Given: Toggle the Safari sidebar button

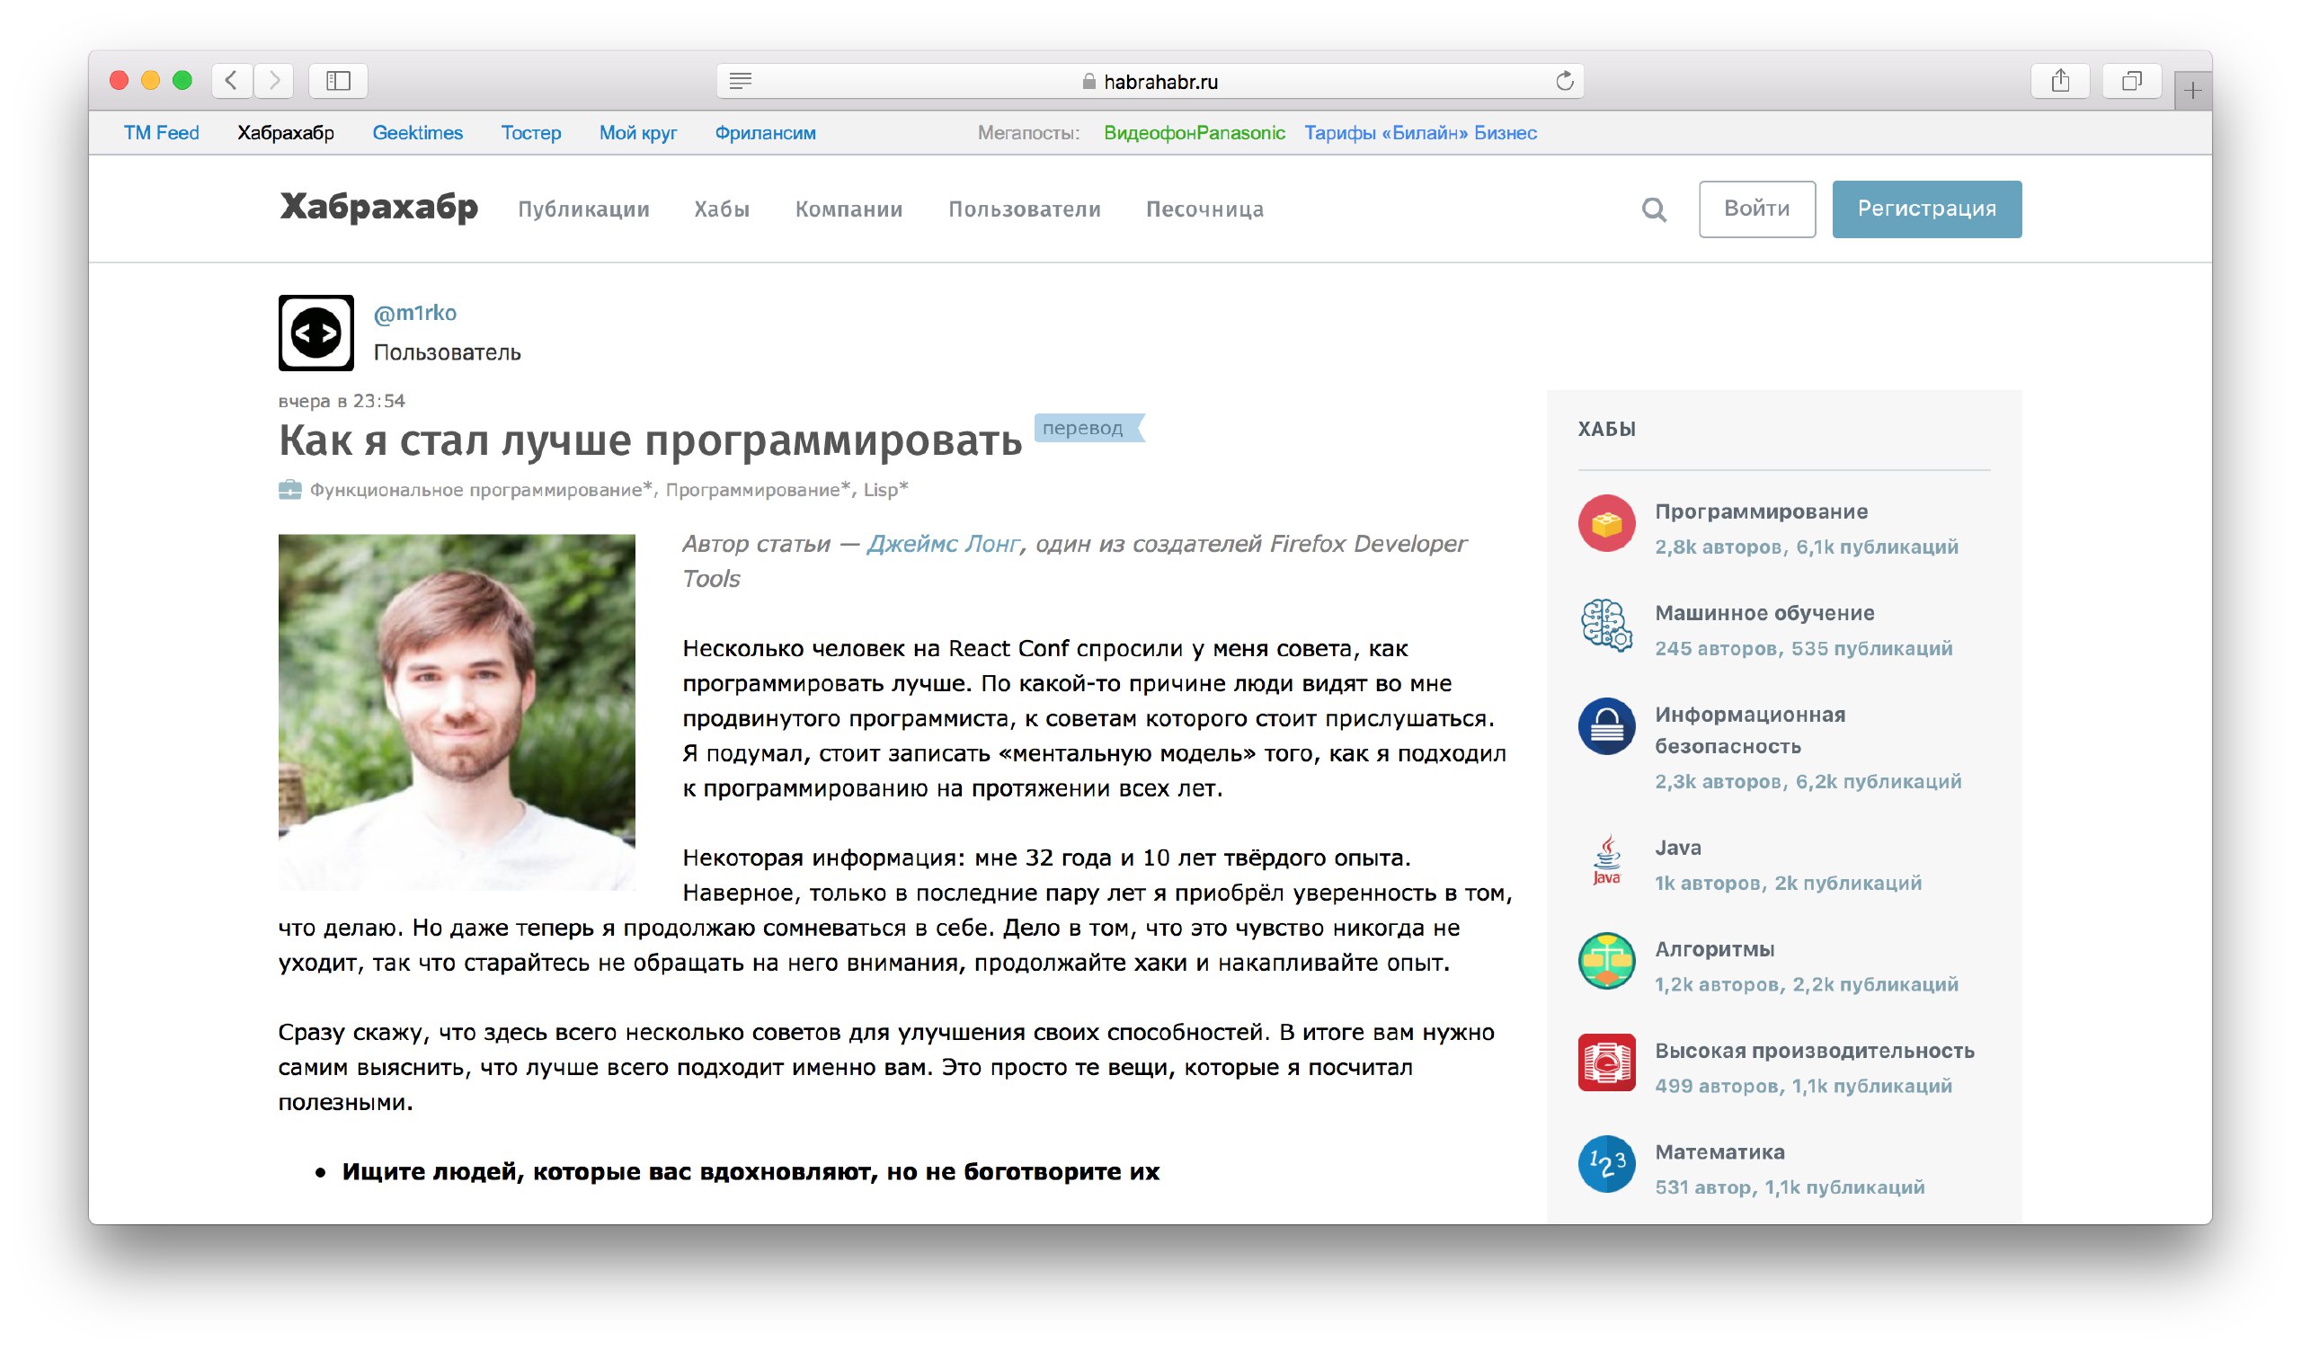Looking at the screenshot, I should (x=338, y=80).
